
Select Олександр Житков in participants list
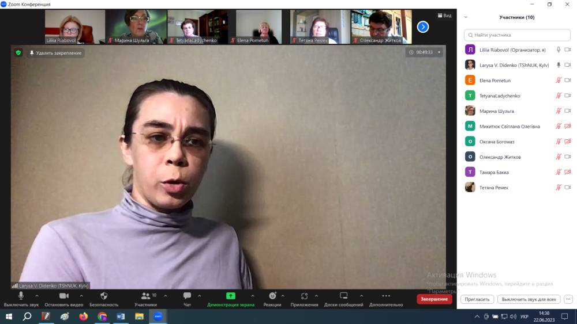(x=500, y=157)
